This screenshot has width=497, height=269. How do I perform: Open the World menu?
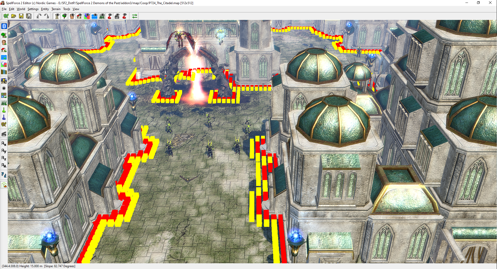tap(21, 9)
